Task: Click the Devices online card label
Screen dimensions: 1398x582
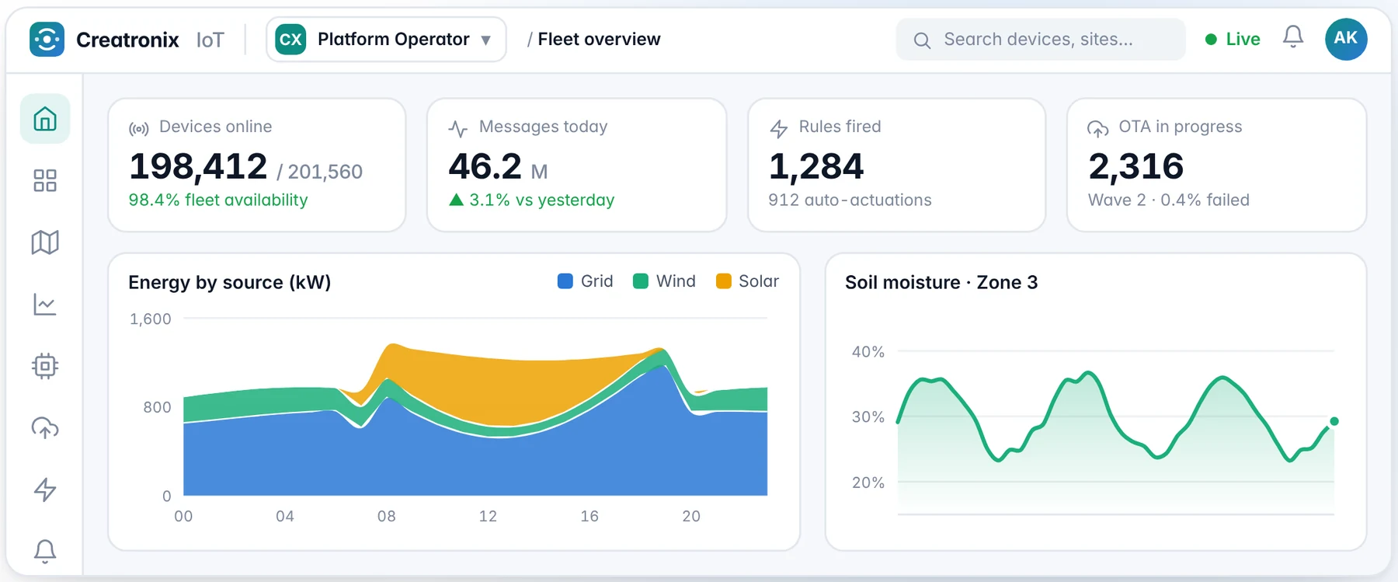Action: [216, 127]
